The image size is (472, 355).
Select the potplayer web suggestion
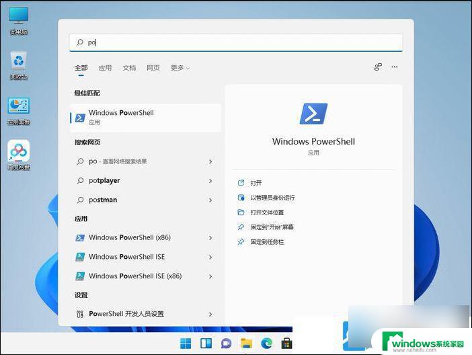pyautogui.click(x=146, y=181)
